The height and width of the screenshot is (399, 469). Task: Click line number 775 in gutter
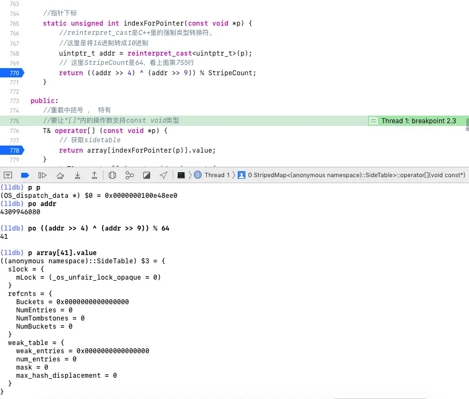coord(14,121)
